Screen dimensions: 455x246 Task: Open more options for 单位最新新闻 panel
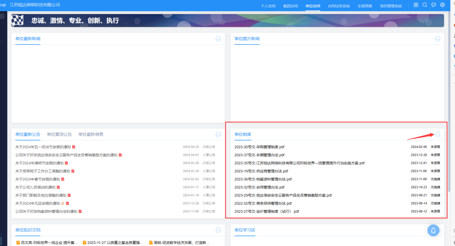[218, 39]
